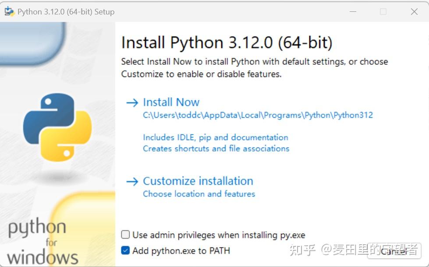Click the arrow beside Customize installation
429x267 pixels.
tap(131, 181)
